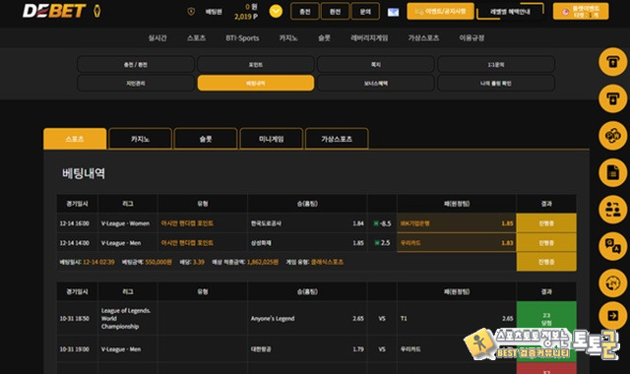
Task: Click the 2,019 P points balance
Action: [x=246, y=17]
